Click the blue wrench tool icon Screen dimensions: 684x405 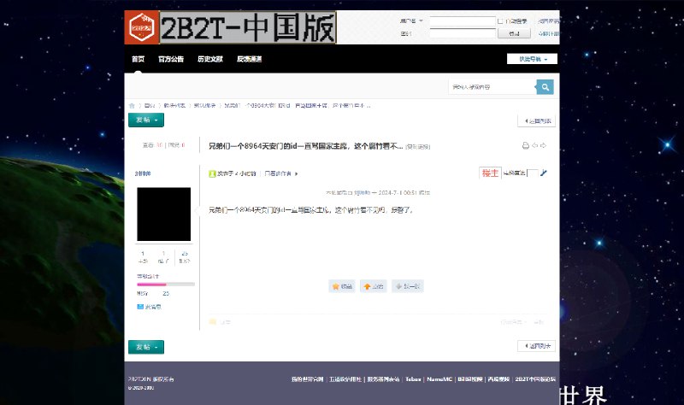tap(544, 173)
